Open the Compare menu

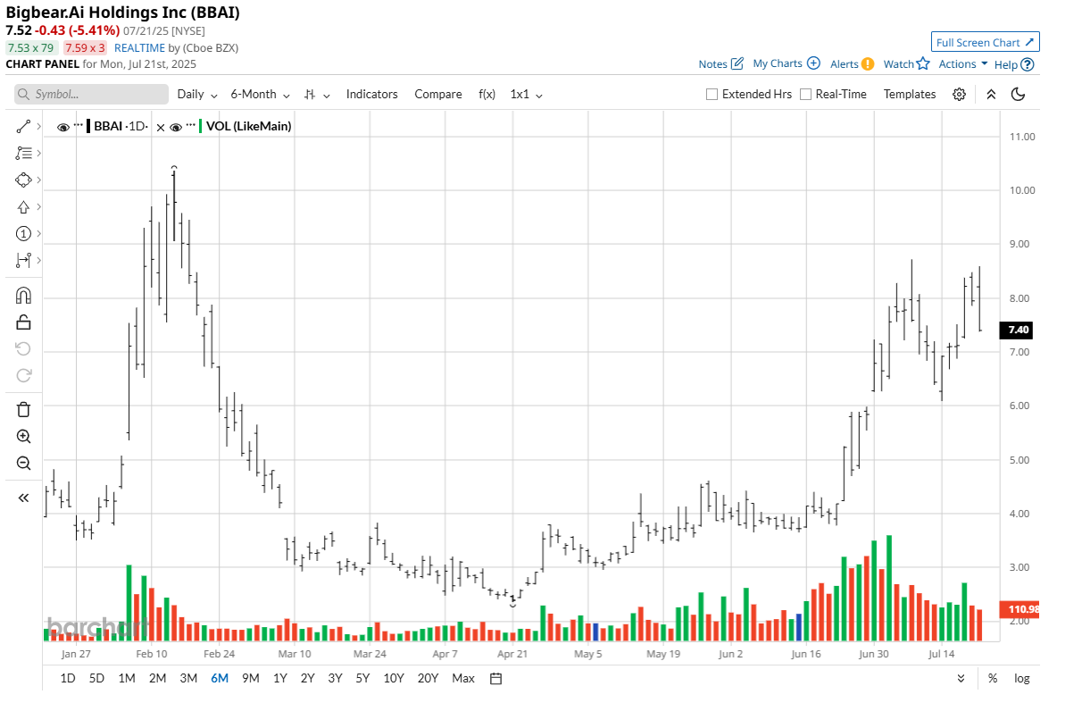tap(438, 94)
